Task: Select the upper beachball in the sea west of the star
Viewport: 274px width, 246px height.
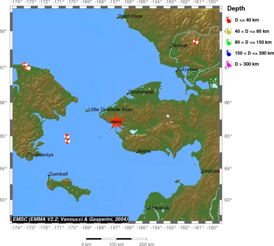Action: click(67, 136)
